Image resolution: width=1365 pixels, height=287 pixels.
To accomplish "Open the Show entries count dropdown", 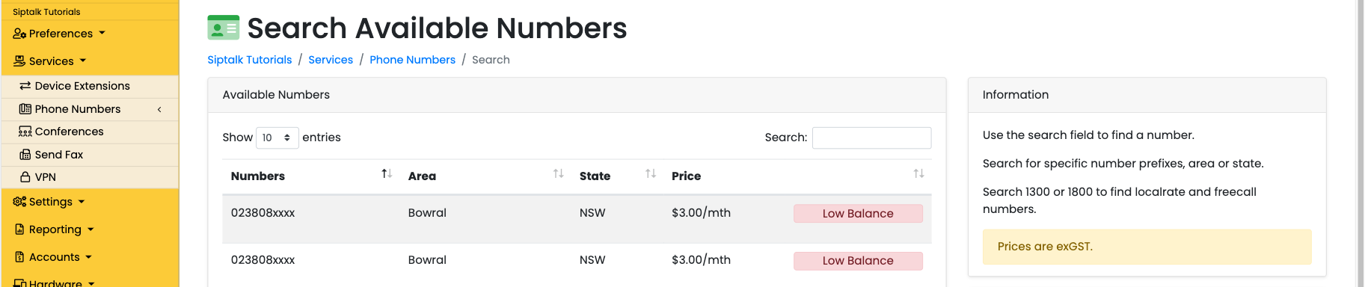I will tap(277, 138).
